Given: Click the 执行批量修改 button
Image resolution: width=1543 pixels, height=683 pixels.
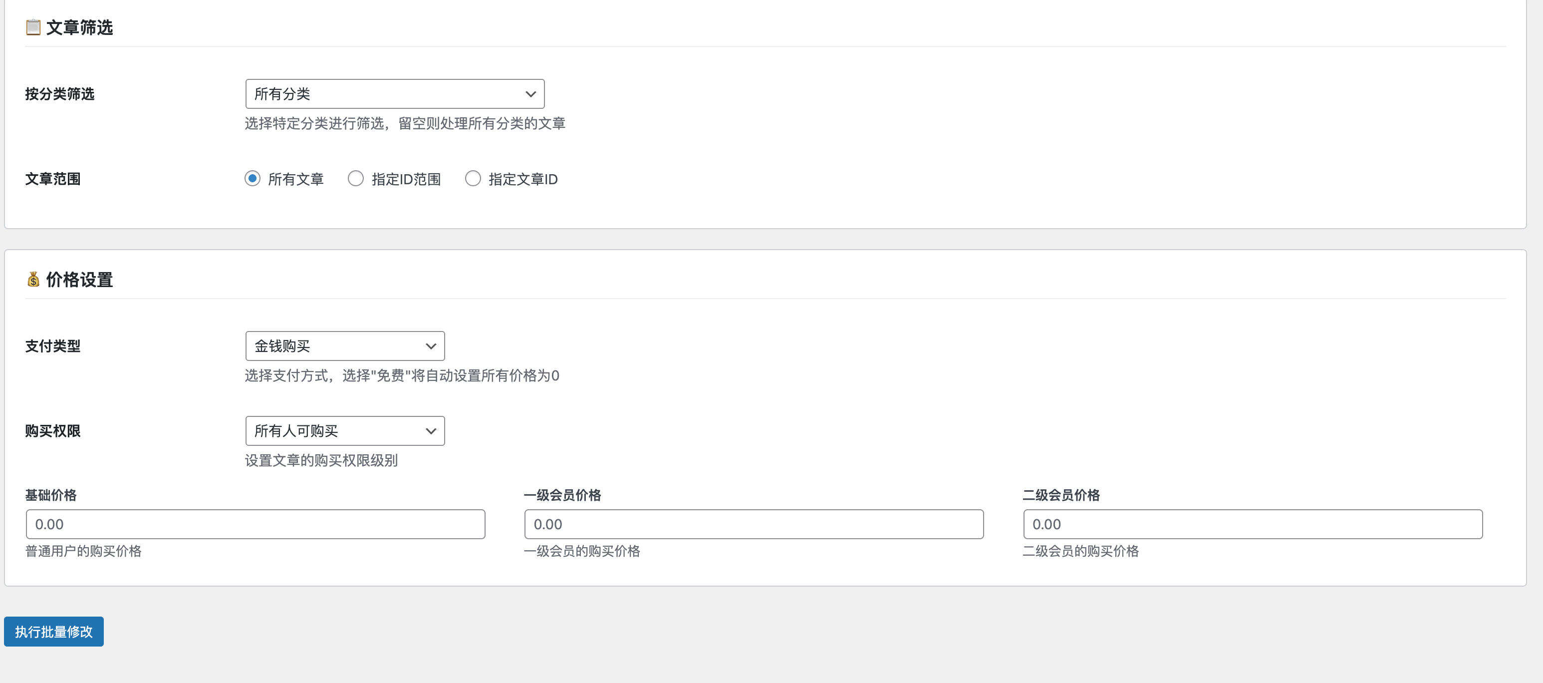Looking at the screenshot, I should click(53, 632).
